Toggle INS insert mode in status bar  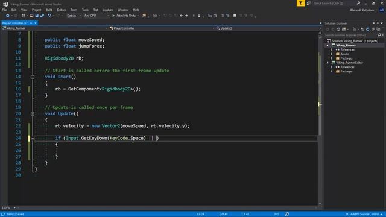point(277,214)
